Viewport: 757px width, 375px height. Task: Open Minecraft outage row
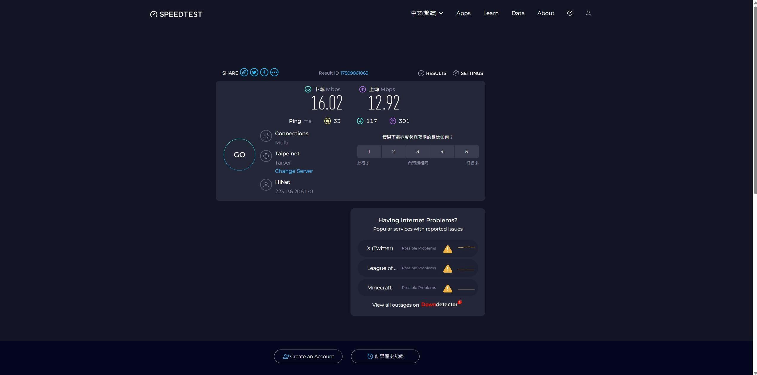point(418,288)
